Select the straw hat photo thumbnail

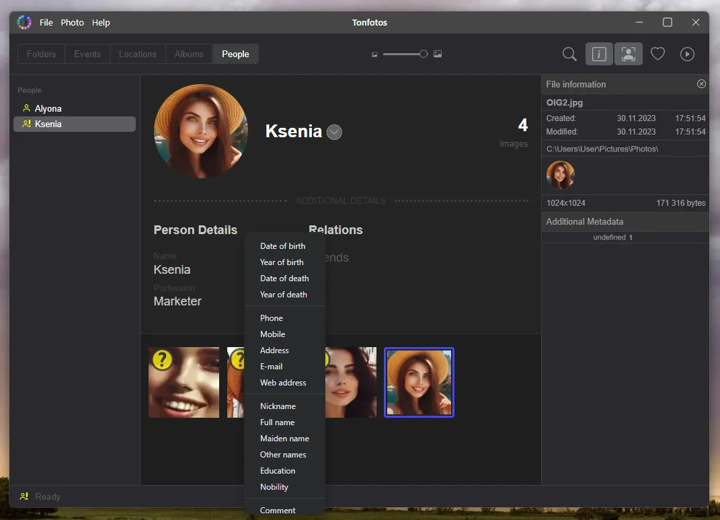419,382
